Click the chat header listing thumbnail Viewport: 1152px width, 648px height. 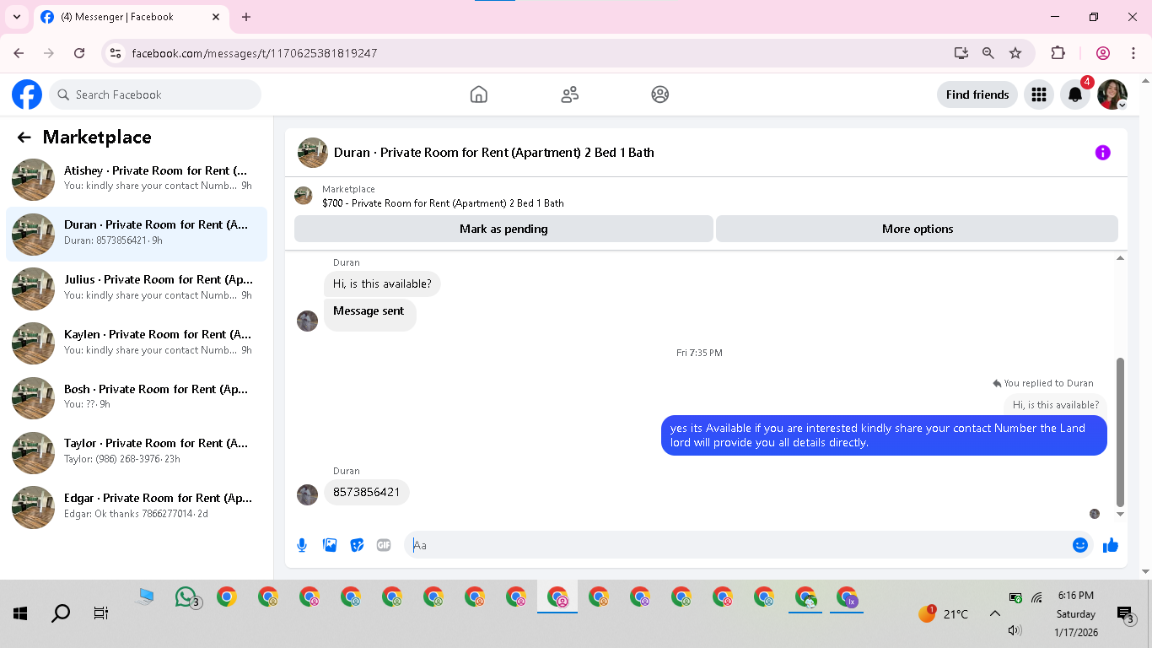pos(313,153)
